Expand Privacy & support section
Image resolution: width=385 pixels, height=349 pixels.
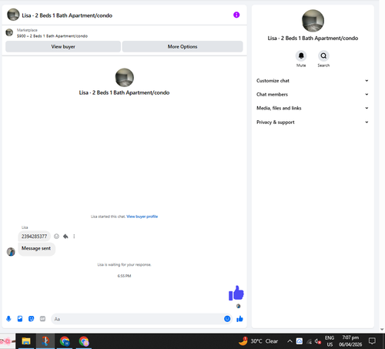coord(313,122)
